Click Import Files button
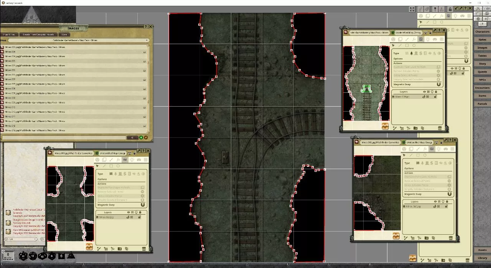The height and width of the screenshot is (268, 491). (x=8, y=34)
